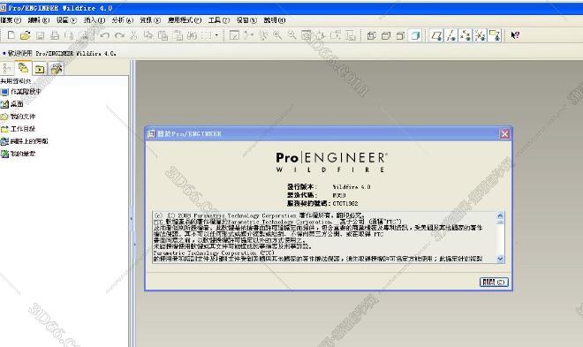Image resolution: width=583 pixels, height=347 pixels.
Task: Select the network neighborhood item
Action: click(x=25, y=141)
